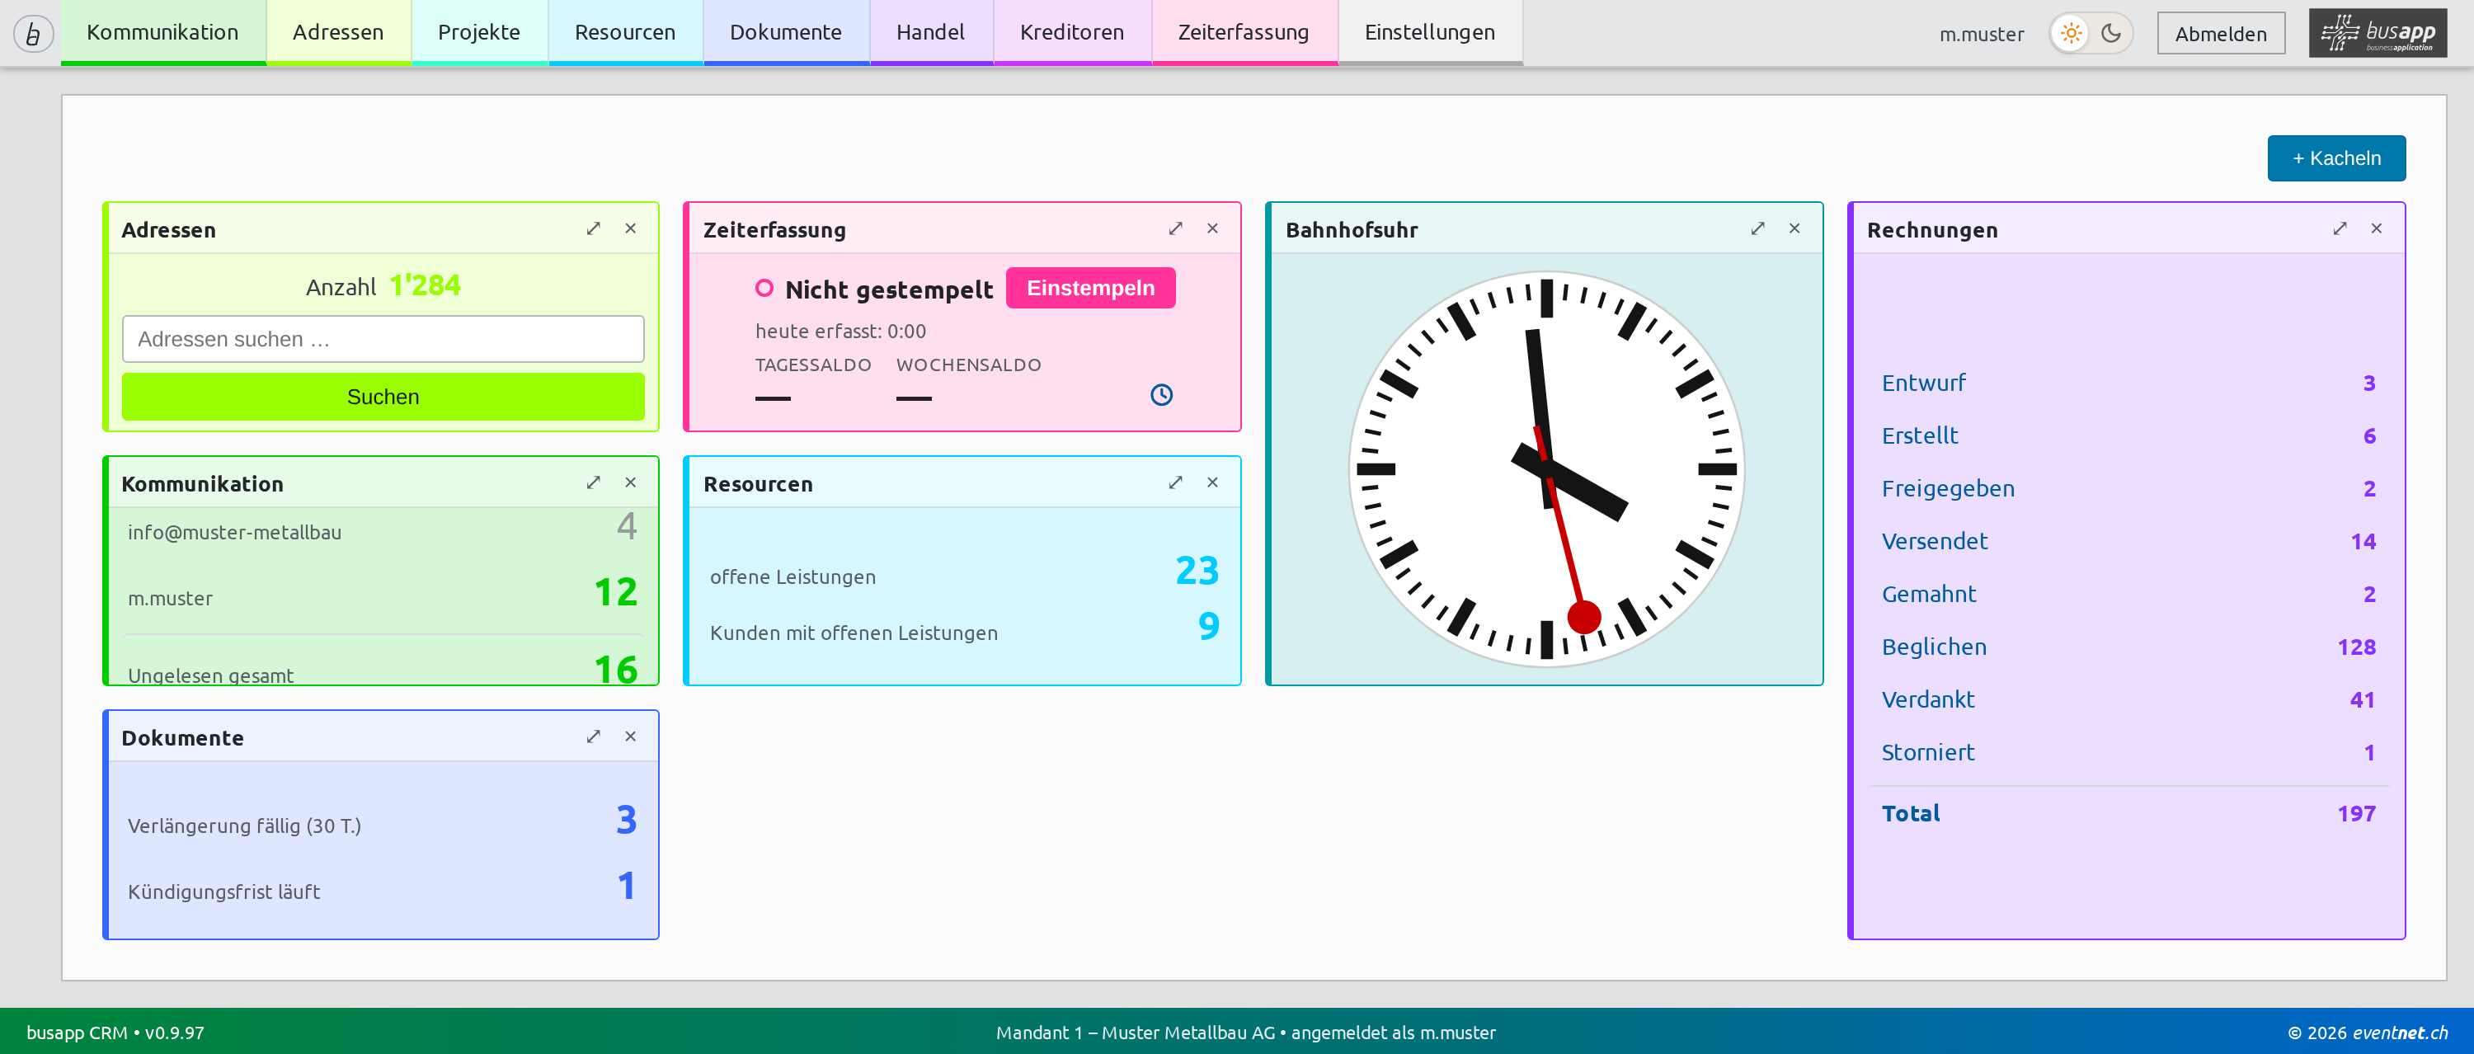Close the Kommunikation tile
This screenshot has height=1054, width=2474.
tap(630, 482)
